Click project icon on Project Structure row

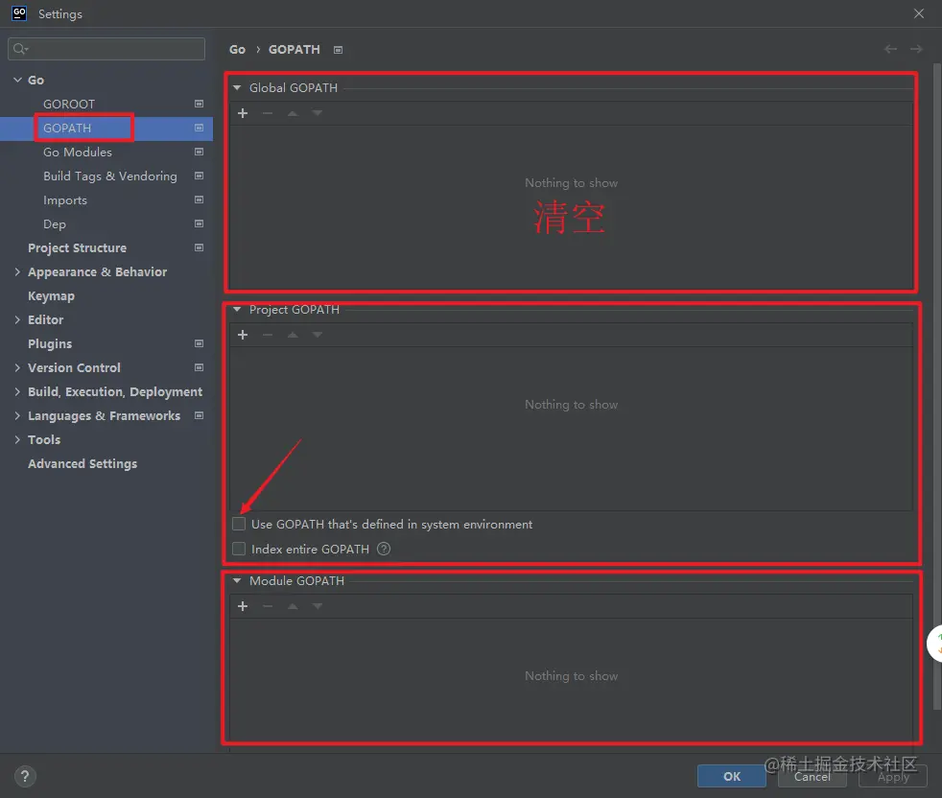(199, 247)
